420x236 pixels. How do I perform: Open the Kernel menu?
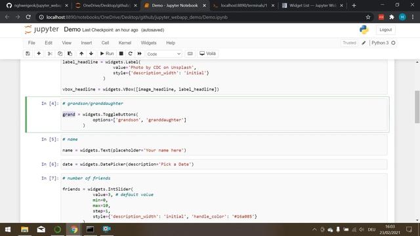(125, 43)
